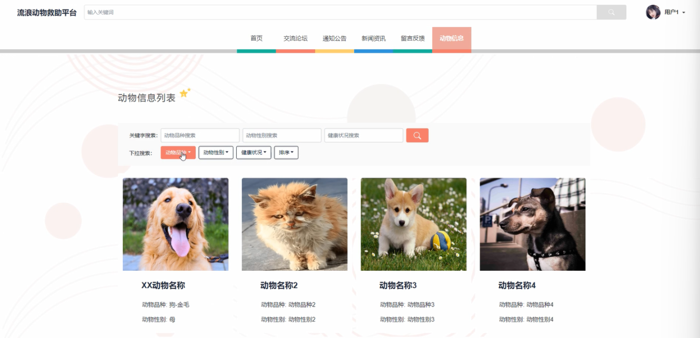Click the 动物品种: 动物品种2 text
The image size is (700, 338).
point(288,304)
